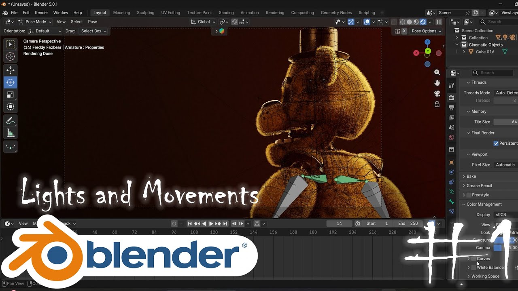518x291 pixels.
Task: Adjust the Tile Size value 64
Action: (x=505, y=122)
